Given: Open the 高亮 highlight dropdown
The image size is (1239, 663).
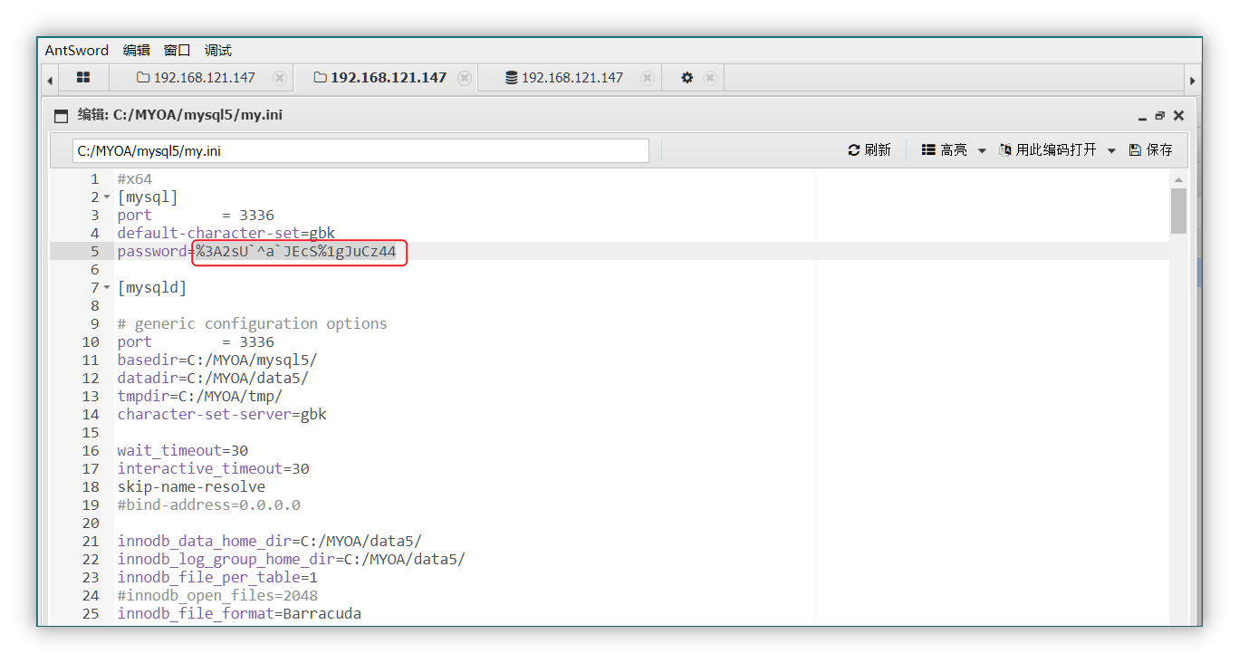Looking at the screenshot, I should [954, 150].
